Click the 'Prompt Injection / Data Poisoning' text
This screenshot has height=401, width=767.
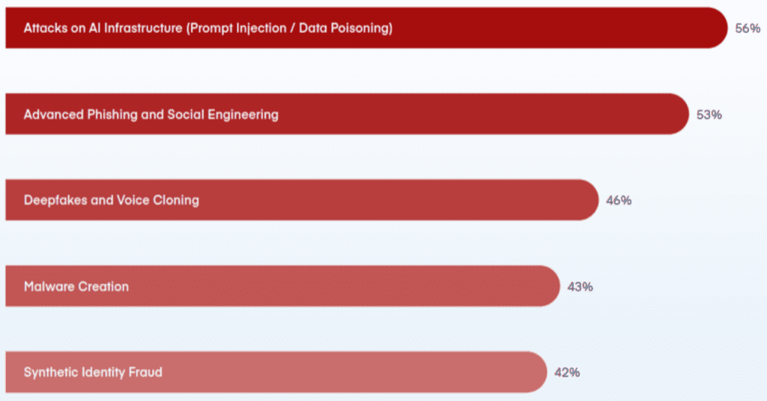[290, 28]
